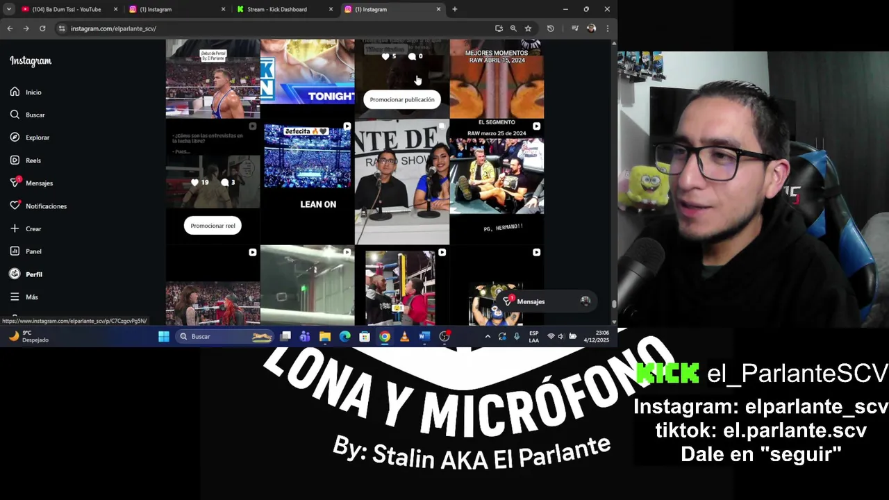889x500 pixels.
Task: Click the Instagram logo
Action: (x=31, y=61)
